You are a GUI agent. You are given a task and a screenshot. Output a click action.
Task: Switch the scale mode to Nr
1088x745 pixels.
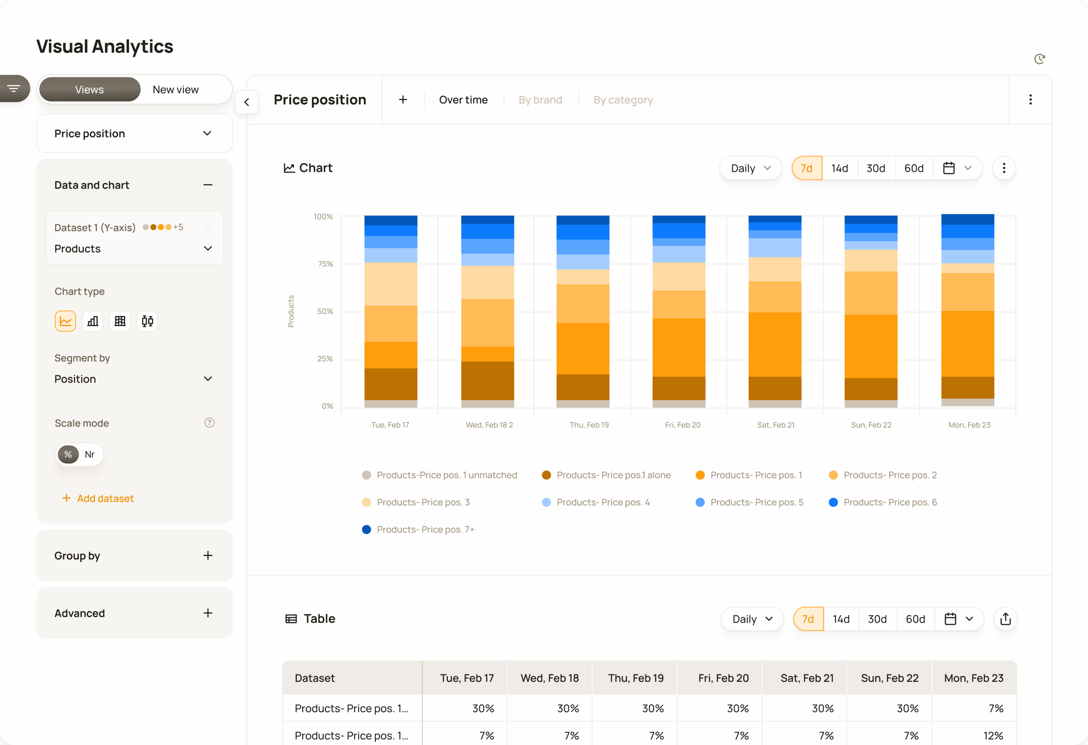coord(89,454)
